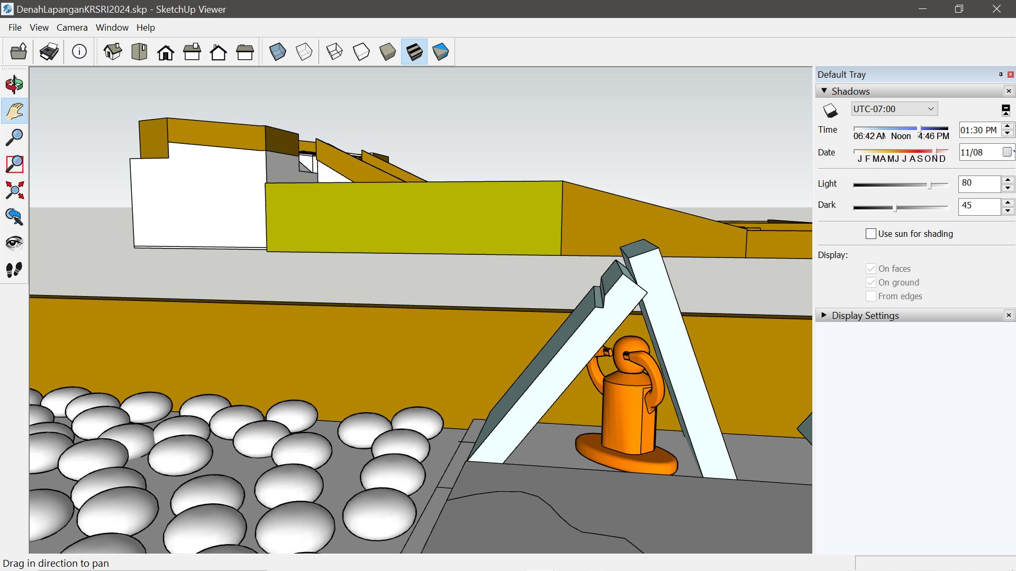Select the Look Around eye tool
The image size is (1016, 571).
14,243
